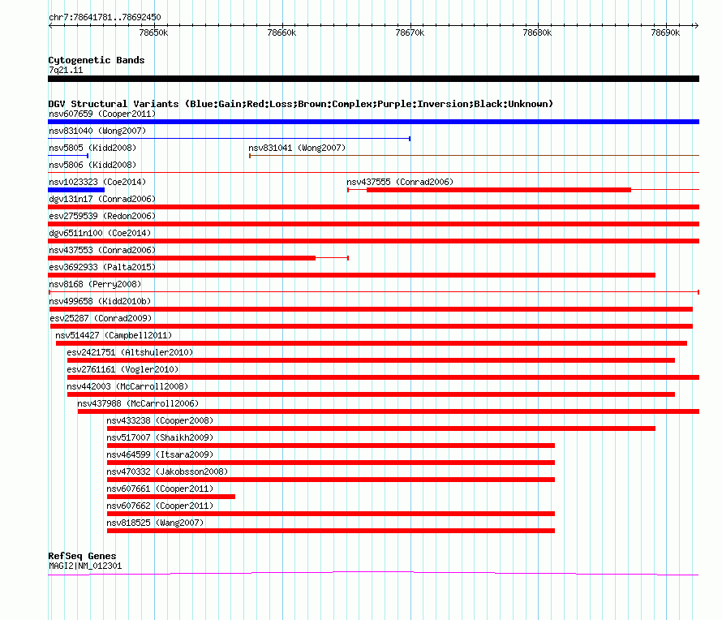The height and width of the screenshot is (620, 722).
Task: Open esv2759539 (Redon2006) variant
Action: click(x=102, y=216)
